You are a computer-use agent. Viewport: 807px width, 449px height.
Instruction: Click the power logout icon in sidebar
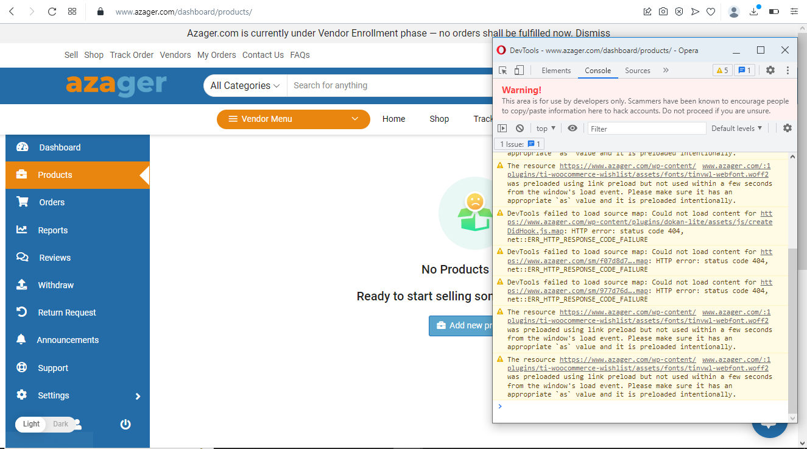[x=125, y=425]
